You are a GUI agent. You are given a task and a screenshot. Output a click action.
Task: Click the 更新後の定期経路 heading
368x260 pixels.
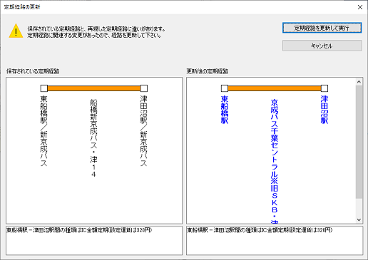[x=208, y=71]
